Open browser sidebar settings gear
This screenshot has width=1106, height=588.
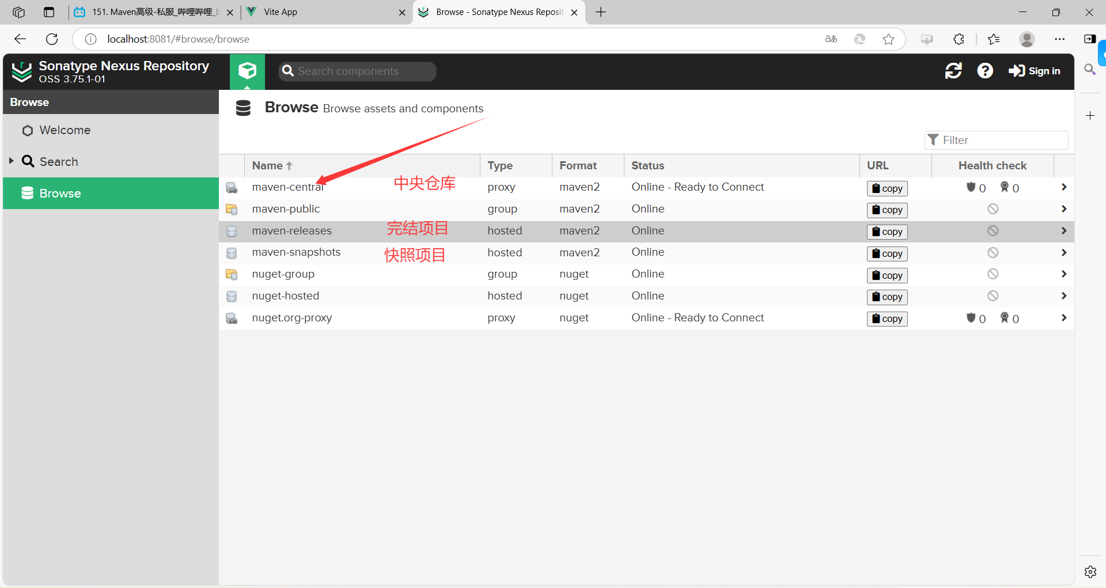point(1090,572)
